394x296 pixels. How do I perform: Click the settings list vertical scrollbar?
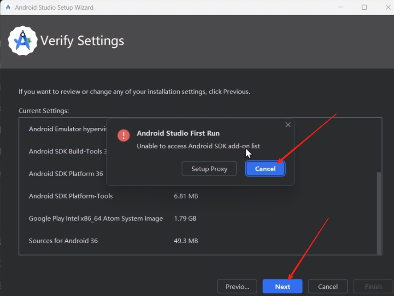pos(379,213)
